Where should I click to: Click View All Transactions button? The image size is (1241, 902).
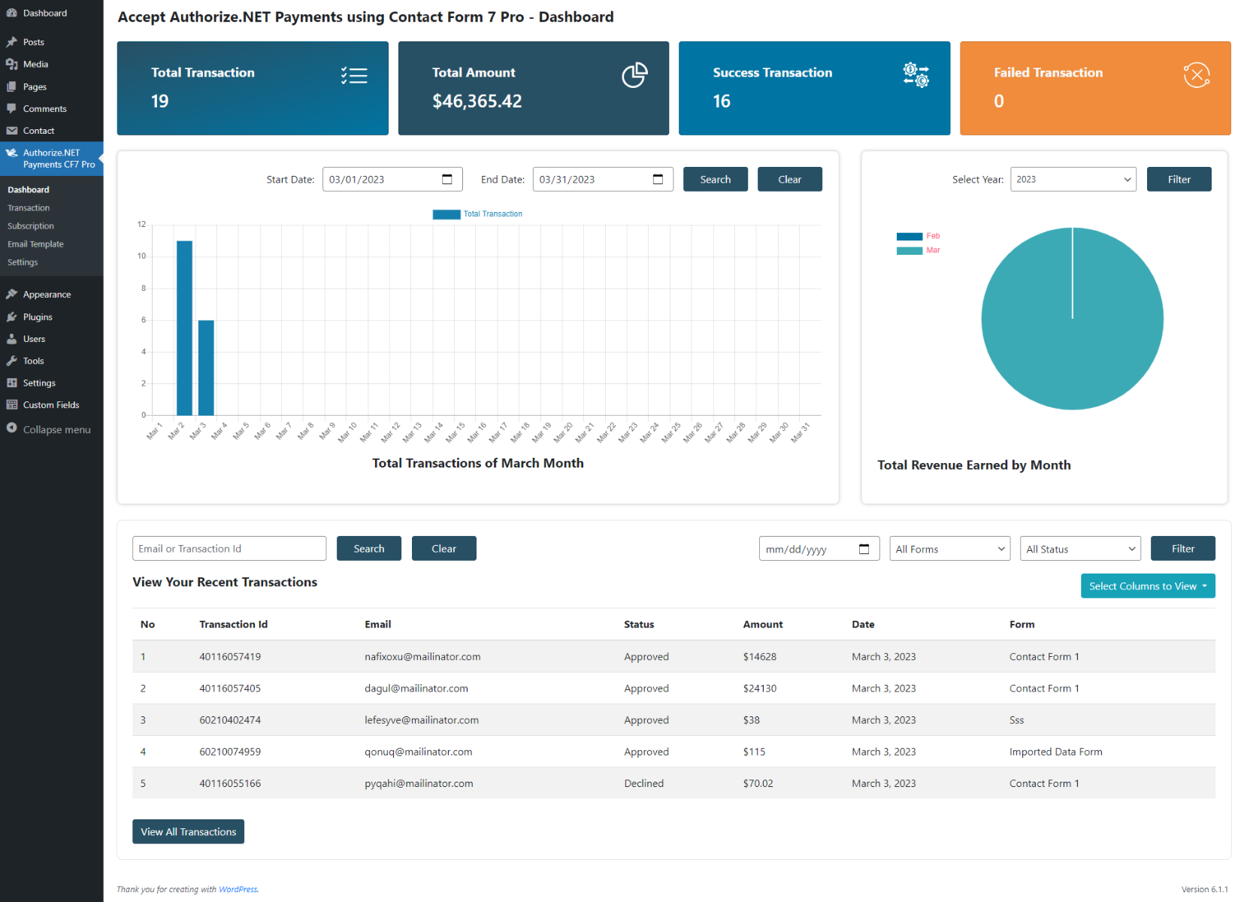pos(188,832)
